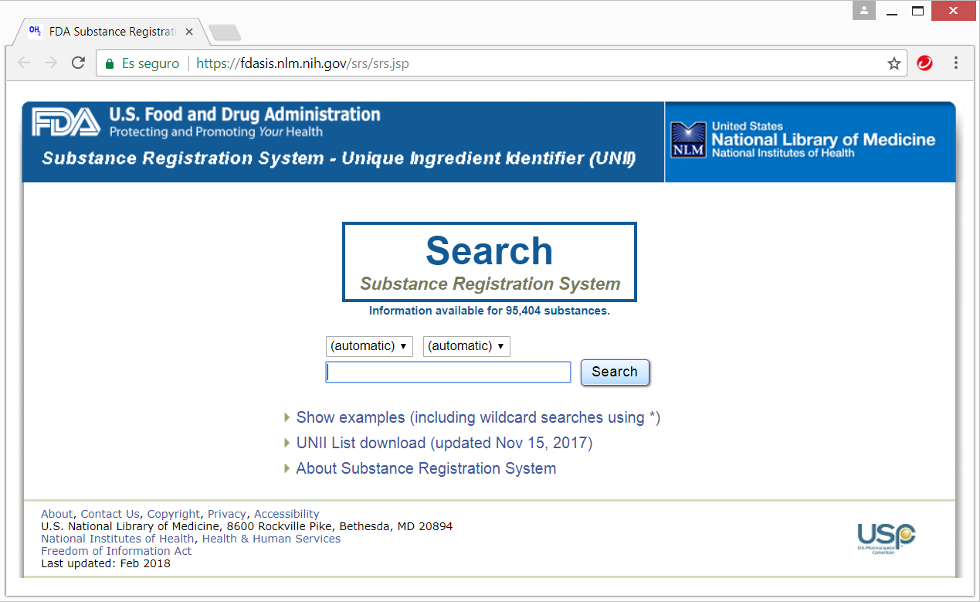980x602 pixels.
Task: Click the browser forward arrow
Action: [51, 63]
